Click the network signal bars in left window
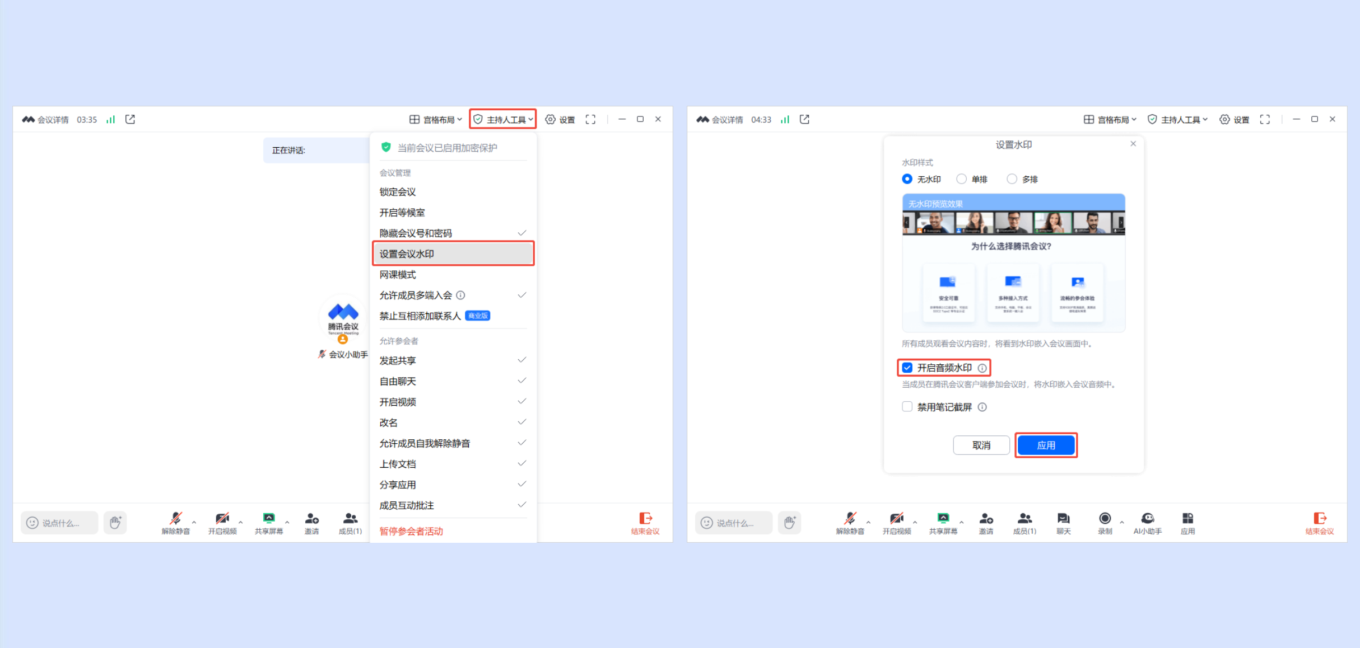1360x648 pixels. pyautogui.click(x=111, y=119)
